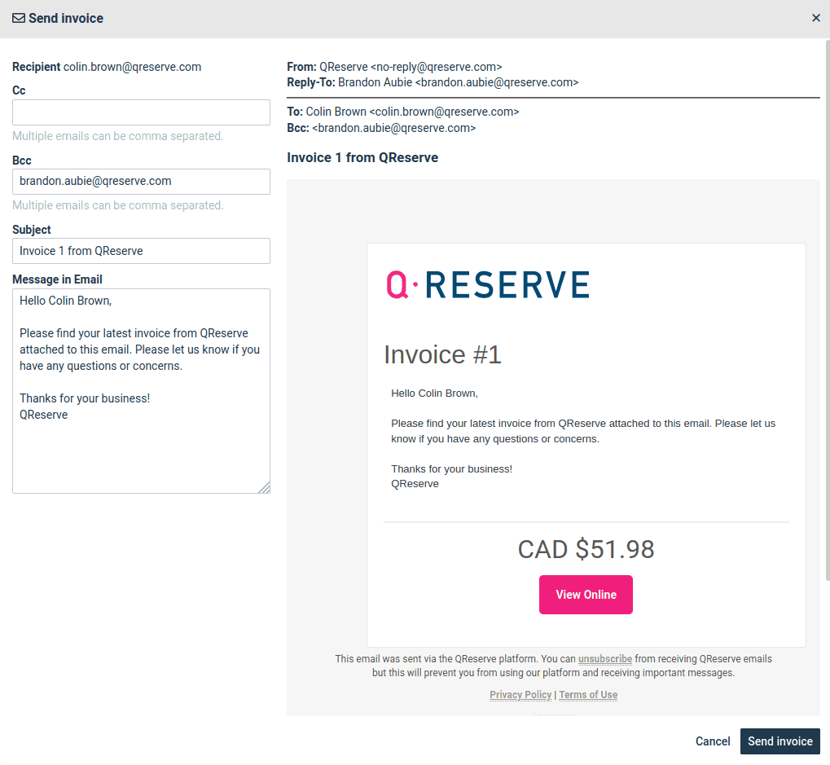Close the Send invoice dialog
The image size is (830, 765).
[x=815, y=17]
